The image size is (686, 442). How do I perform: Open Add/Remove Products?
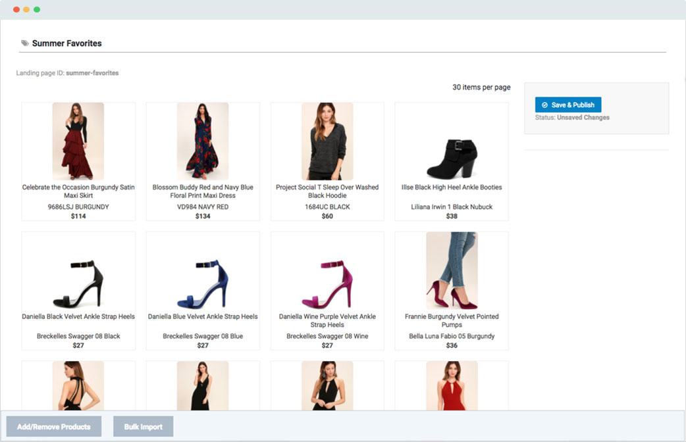(54, 427)
